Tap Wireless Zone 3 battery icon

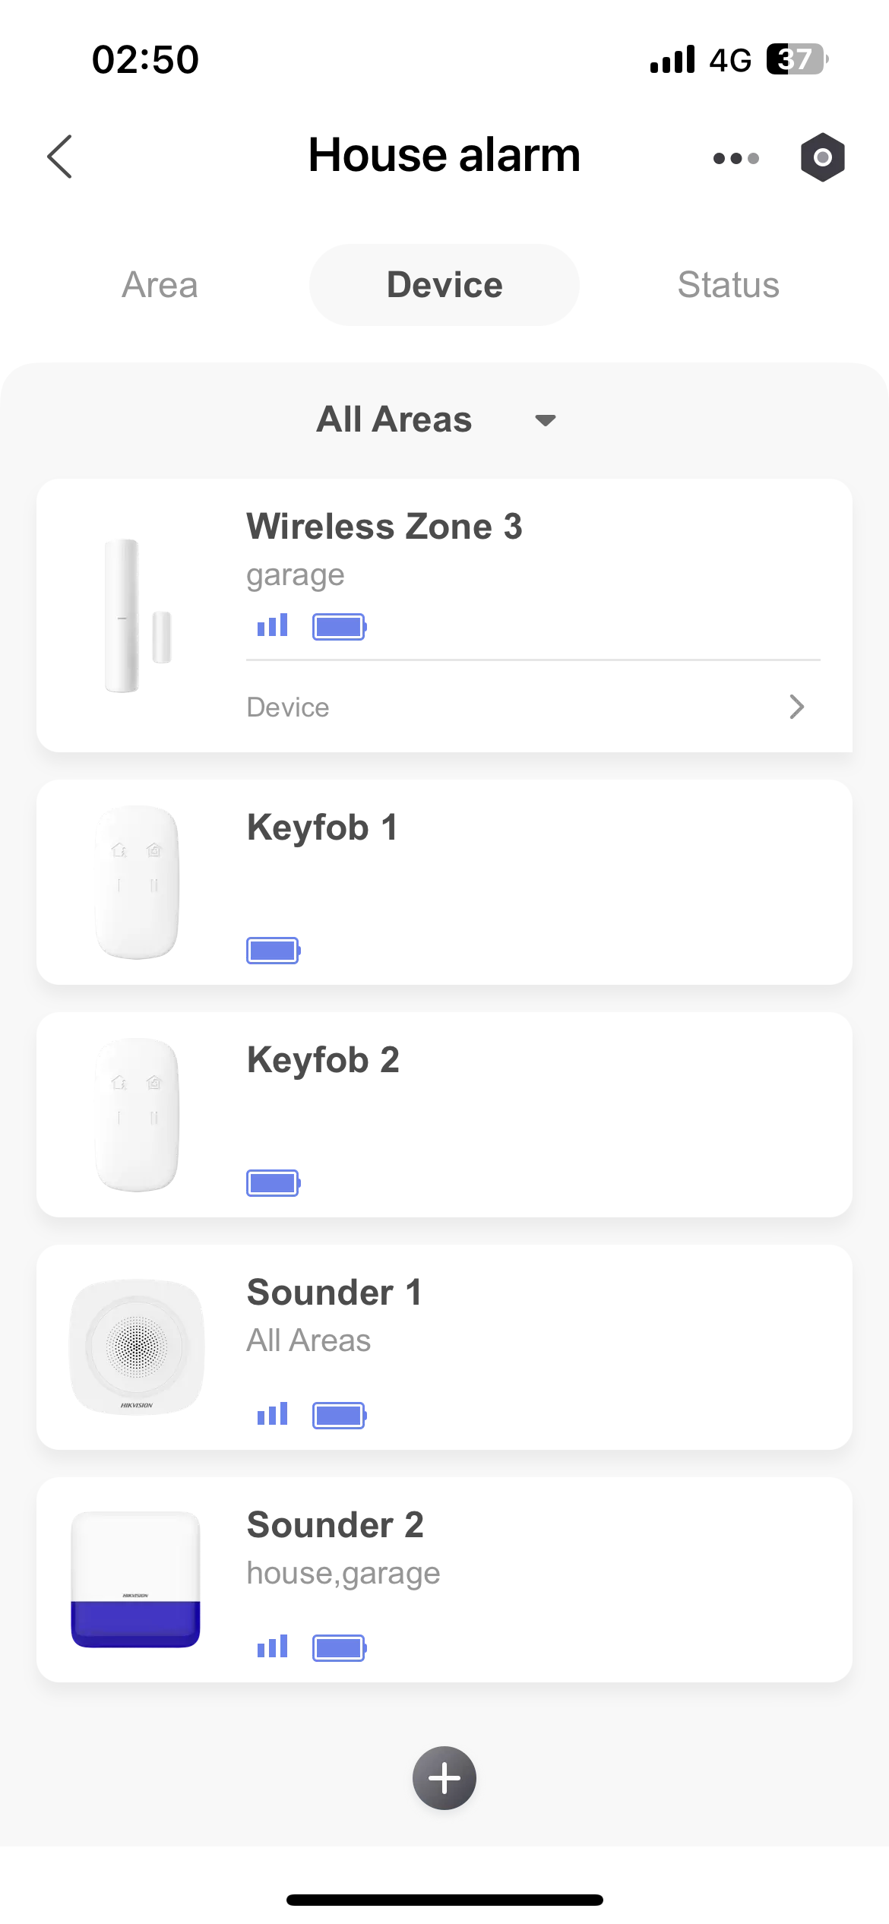[x=339, y=627]
